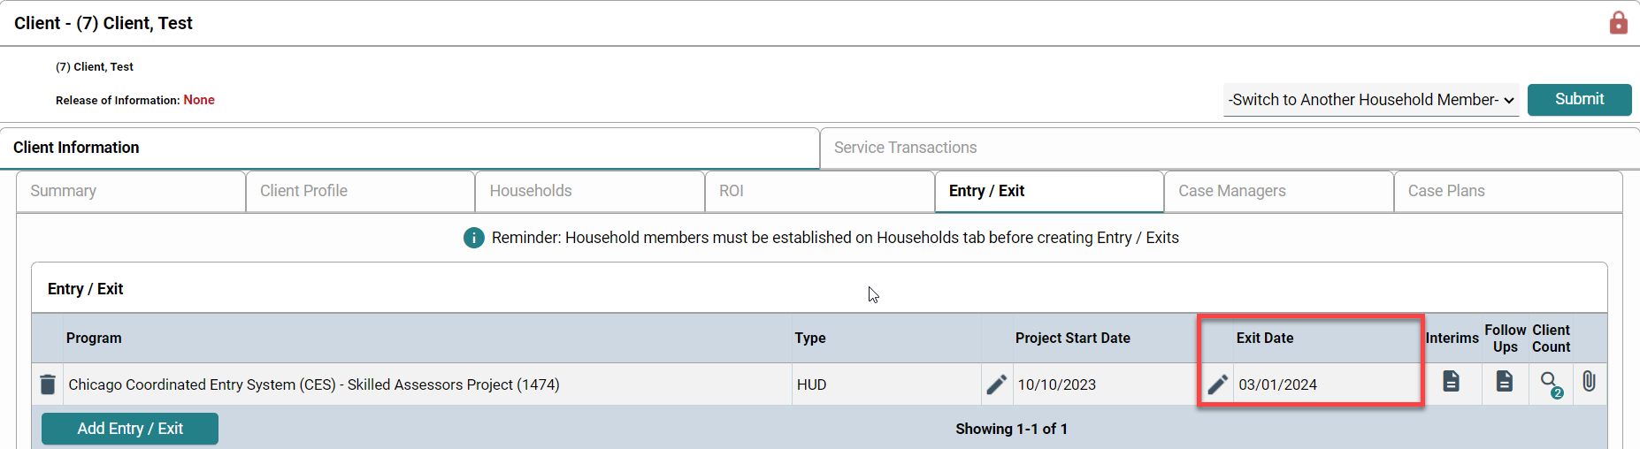
Task: Select the Households tab
Action: coord(589,191)
